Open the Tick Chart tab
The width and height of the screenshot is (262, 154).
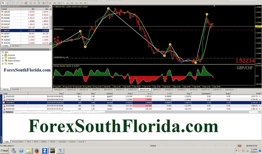pos(15,46)
